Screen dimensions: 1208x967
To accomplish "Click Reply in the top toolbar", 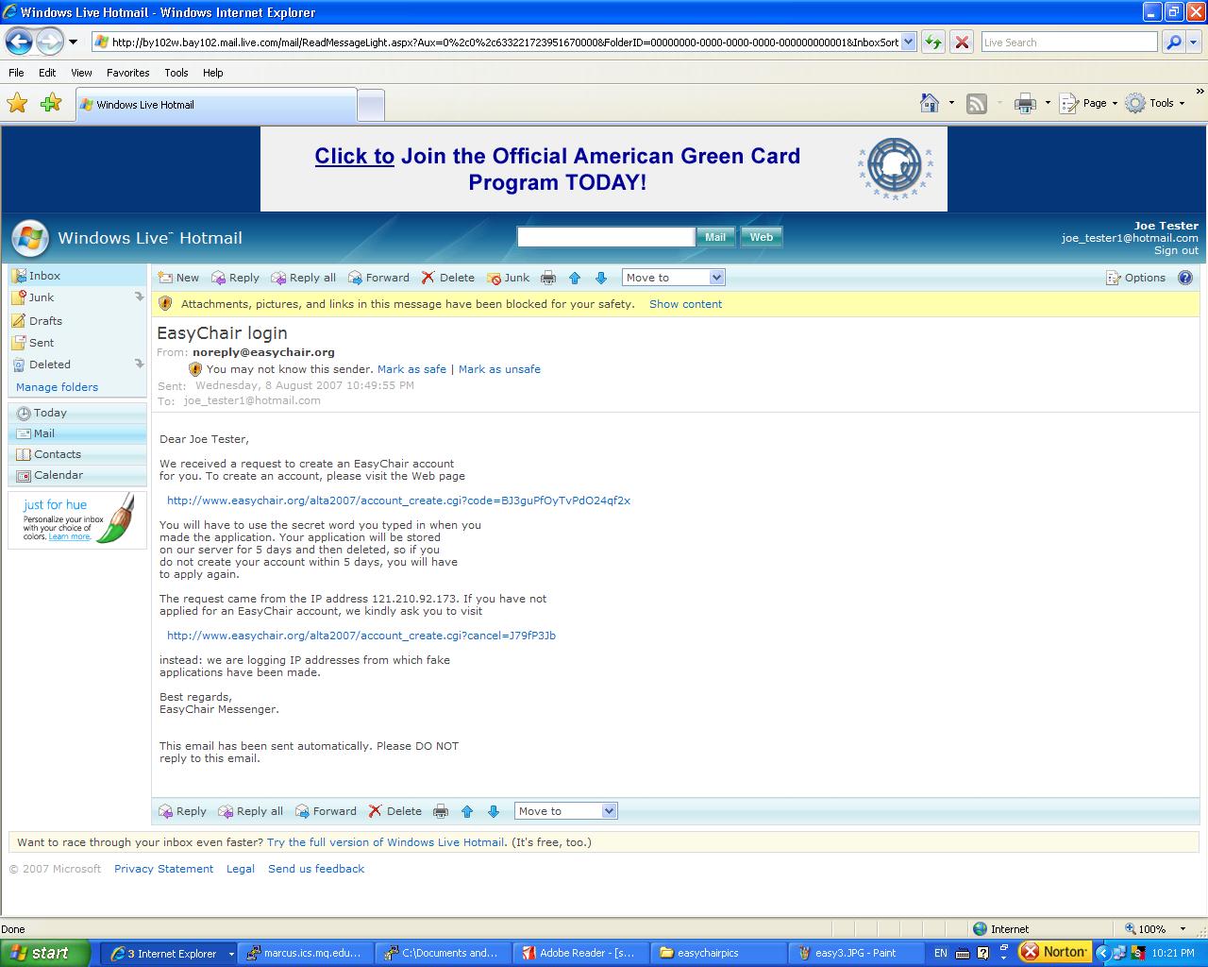I will coord(235,278).
